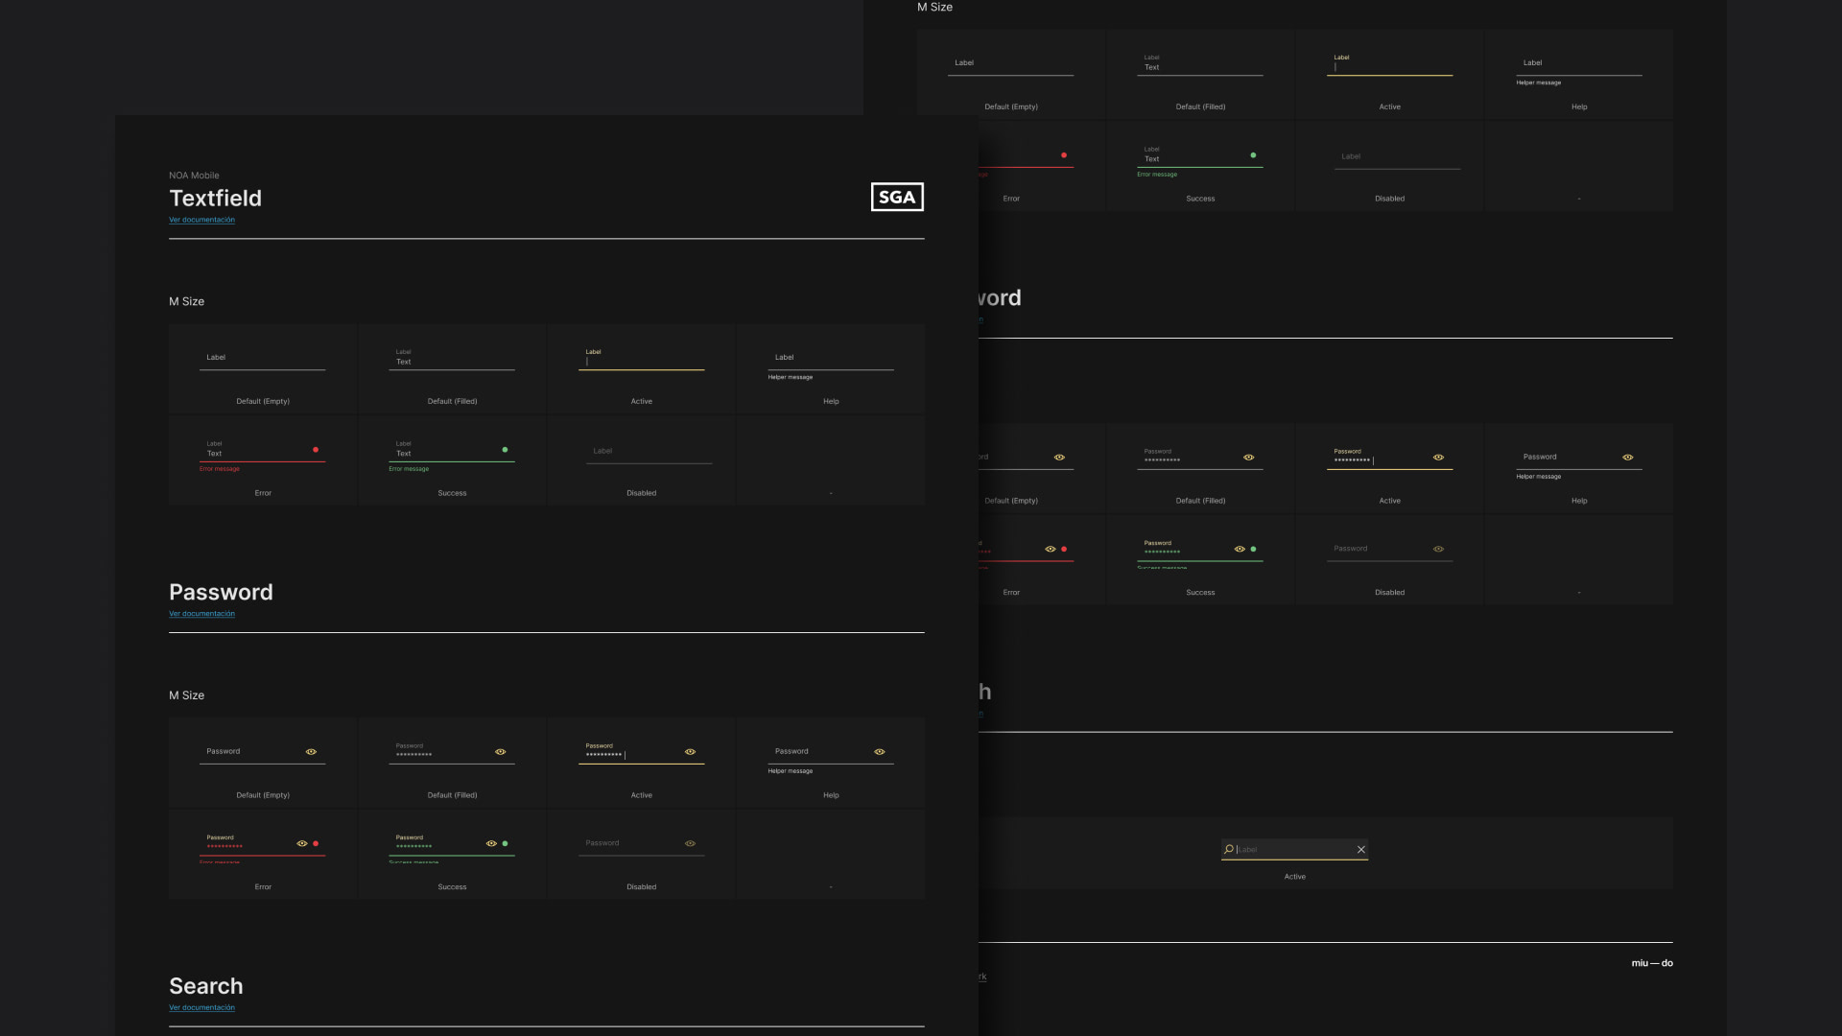The width and height of the screenshot is (1842, 1036).
Task: Click the front board Disabled Label textfield
Action: (x=649, y=451)
